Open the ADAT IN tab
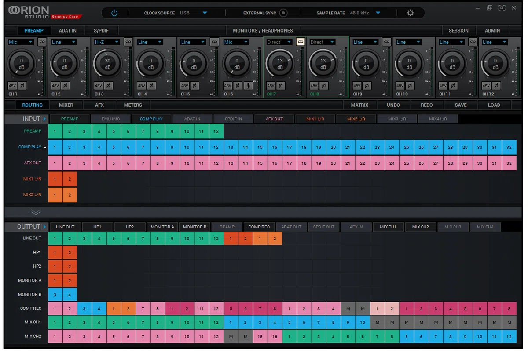 click(68, 31)
